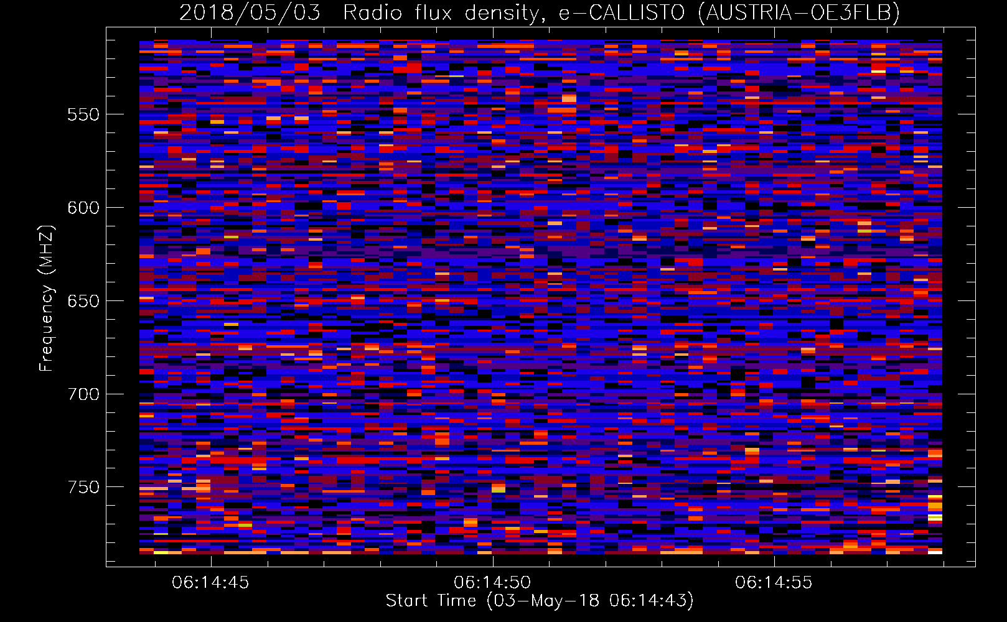This screenshot has height=622, width=1007.
Task: Click the date "2018/05/03" in the title
Action: click(250, 12)
